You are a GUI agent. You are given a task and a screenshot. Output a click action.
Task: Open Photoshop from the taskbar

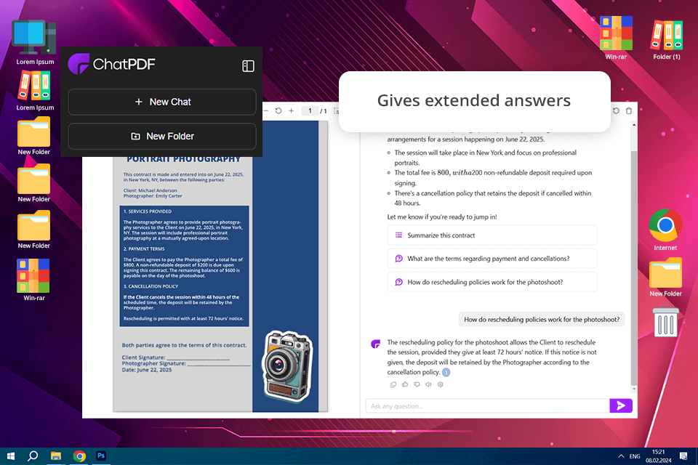(x=101, y=456)
